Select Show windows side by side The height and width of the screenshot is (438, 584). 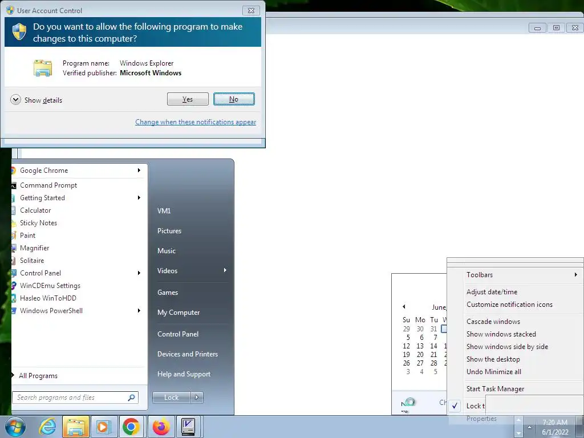[x=507, y=347]
